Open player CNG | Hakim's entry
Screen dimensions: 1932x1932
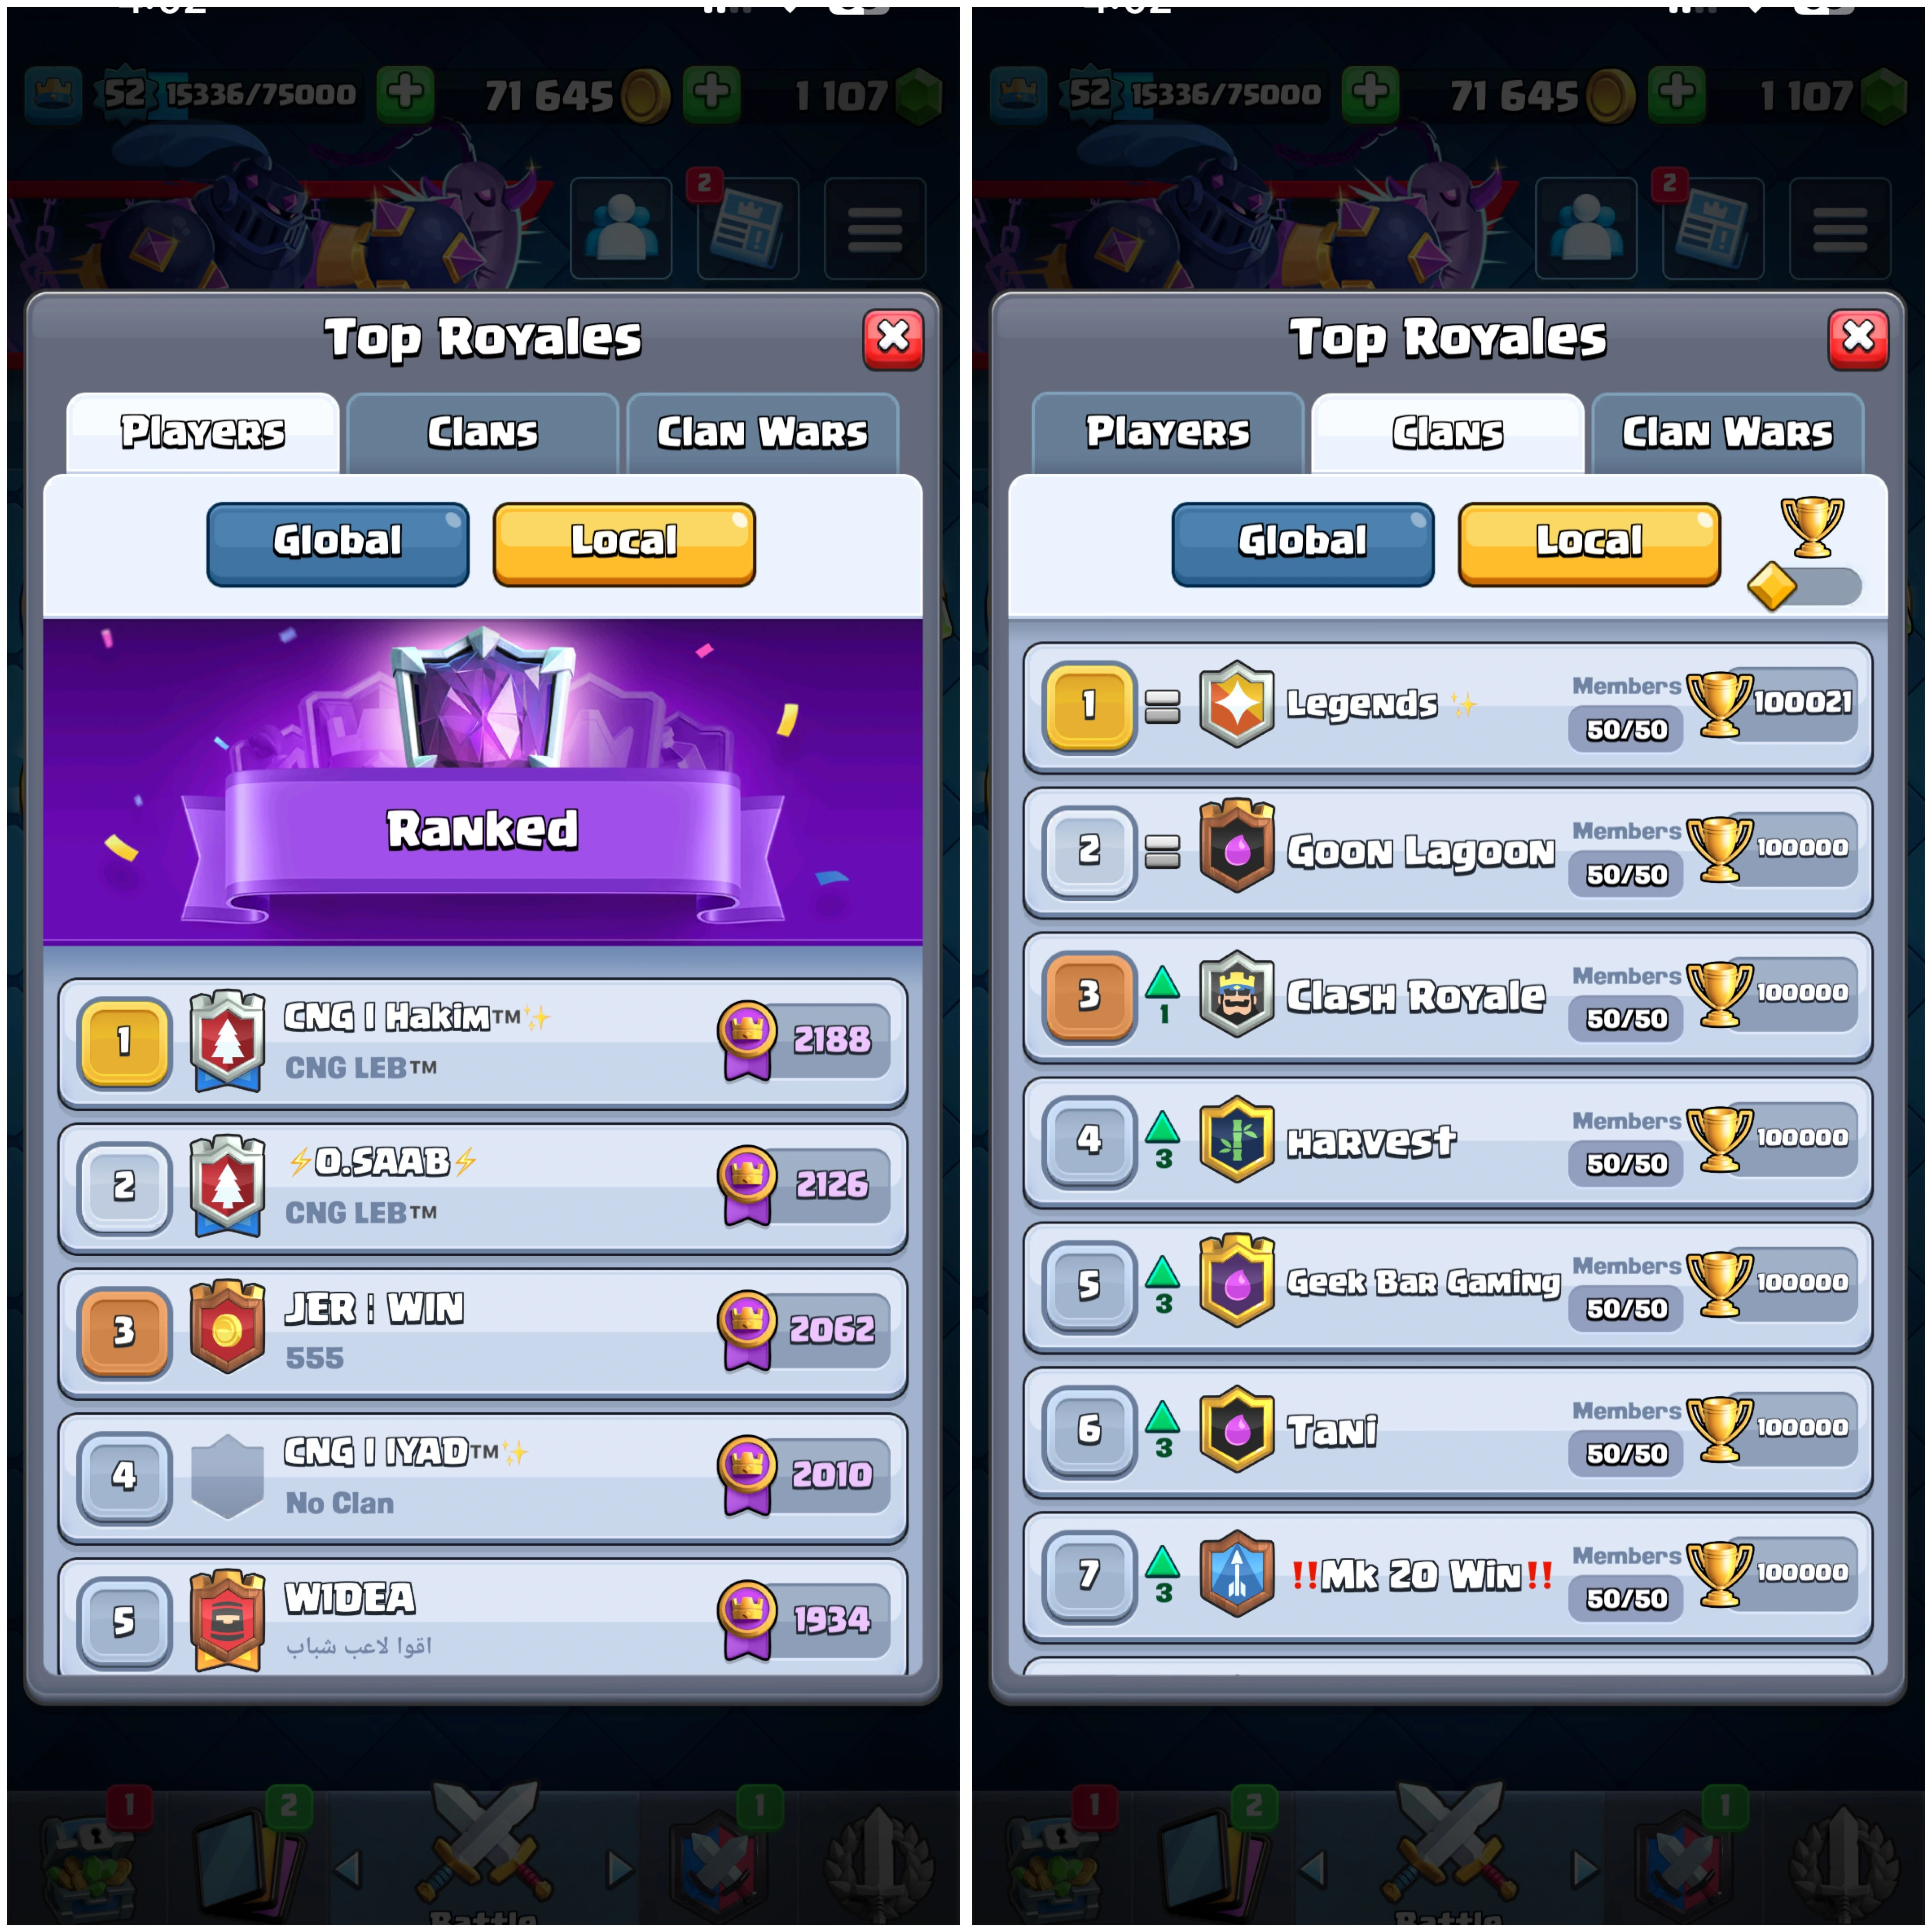point(483,1043)
